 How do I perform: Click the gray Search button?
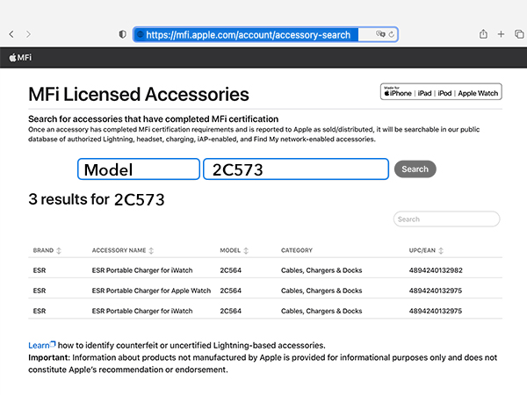pyautogui.click(x=415, y=169)
